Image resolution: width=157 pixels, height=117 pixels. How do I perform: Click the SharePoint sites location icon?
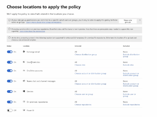(x=24, y=62)
